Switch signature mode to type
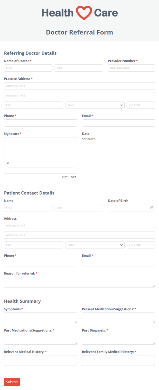The image size is (159, 390). 73,177
